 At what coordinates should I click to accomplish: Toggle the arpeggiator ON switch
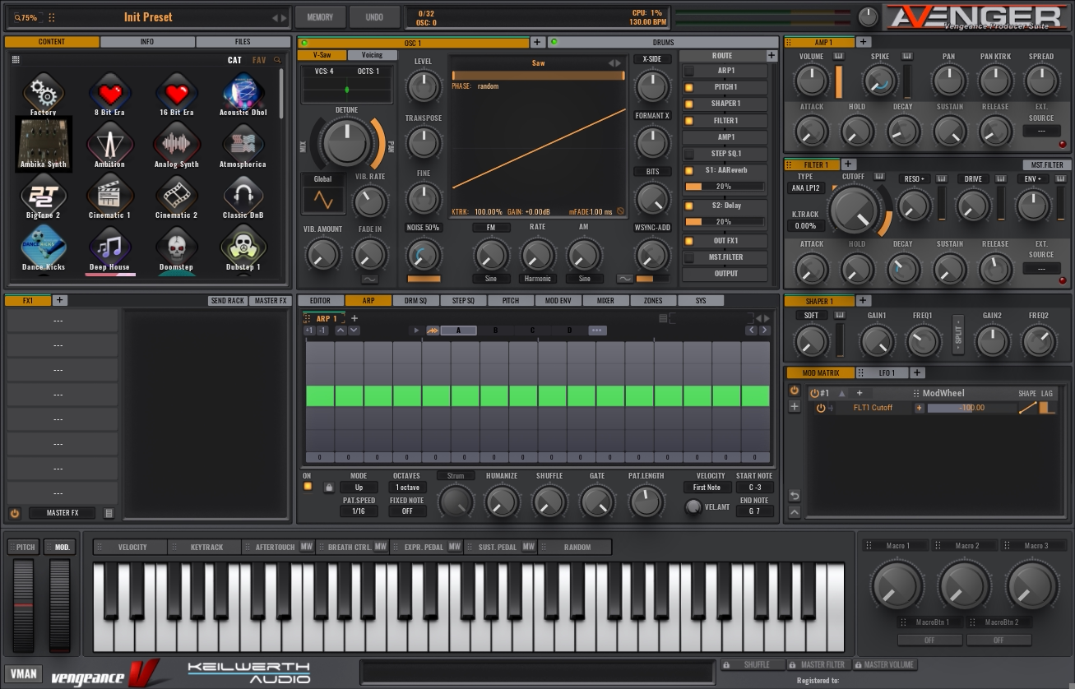pyautogui.click(x=308, y=487)
